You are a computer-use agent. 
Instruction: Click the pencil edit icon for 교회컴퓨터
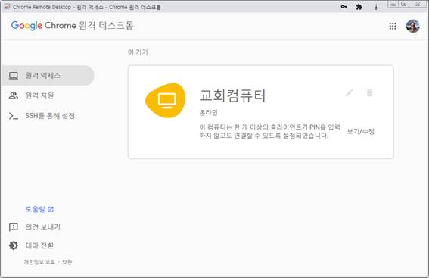pyautogui.click(x=350, y=93)
